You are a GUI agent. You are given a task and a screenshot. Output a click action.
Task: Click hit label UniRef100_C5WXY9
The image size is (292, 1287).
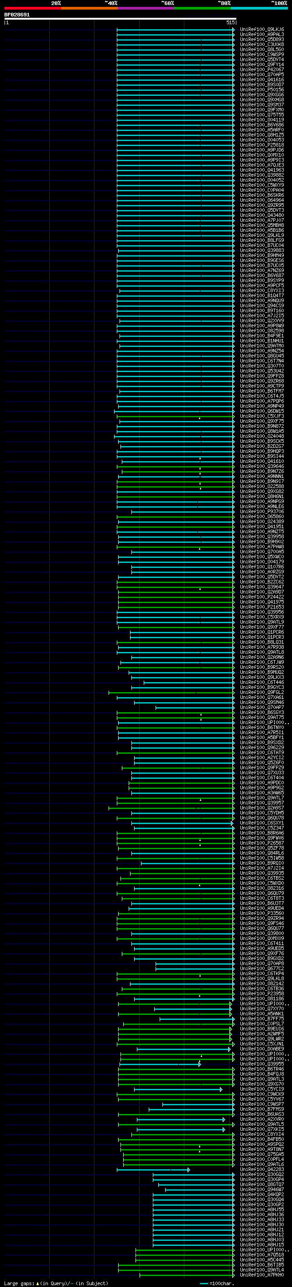(262, 185)
